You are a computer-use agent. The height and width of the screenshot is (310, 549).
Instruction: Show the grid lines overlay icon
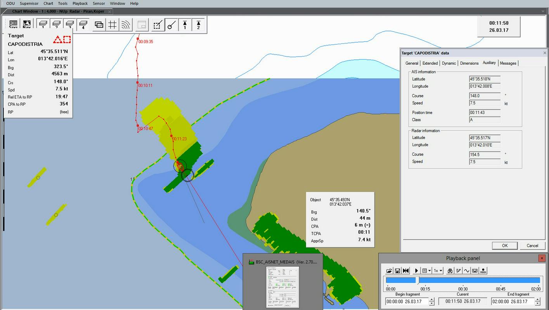112,25
